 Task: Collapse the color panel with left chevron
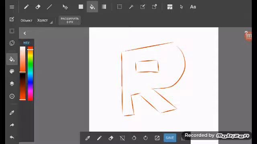[x=24, y=33]
